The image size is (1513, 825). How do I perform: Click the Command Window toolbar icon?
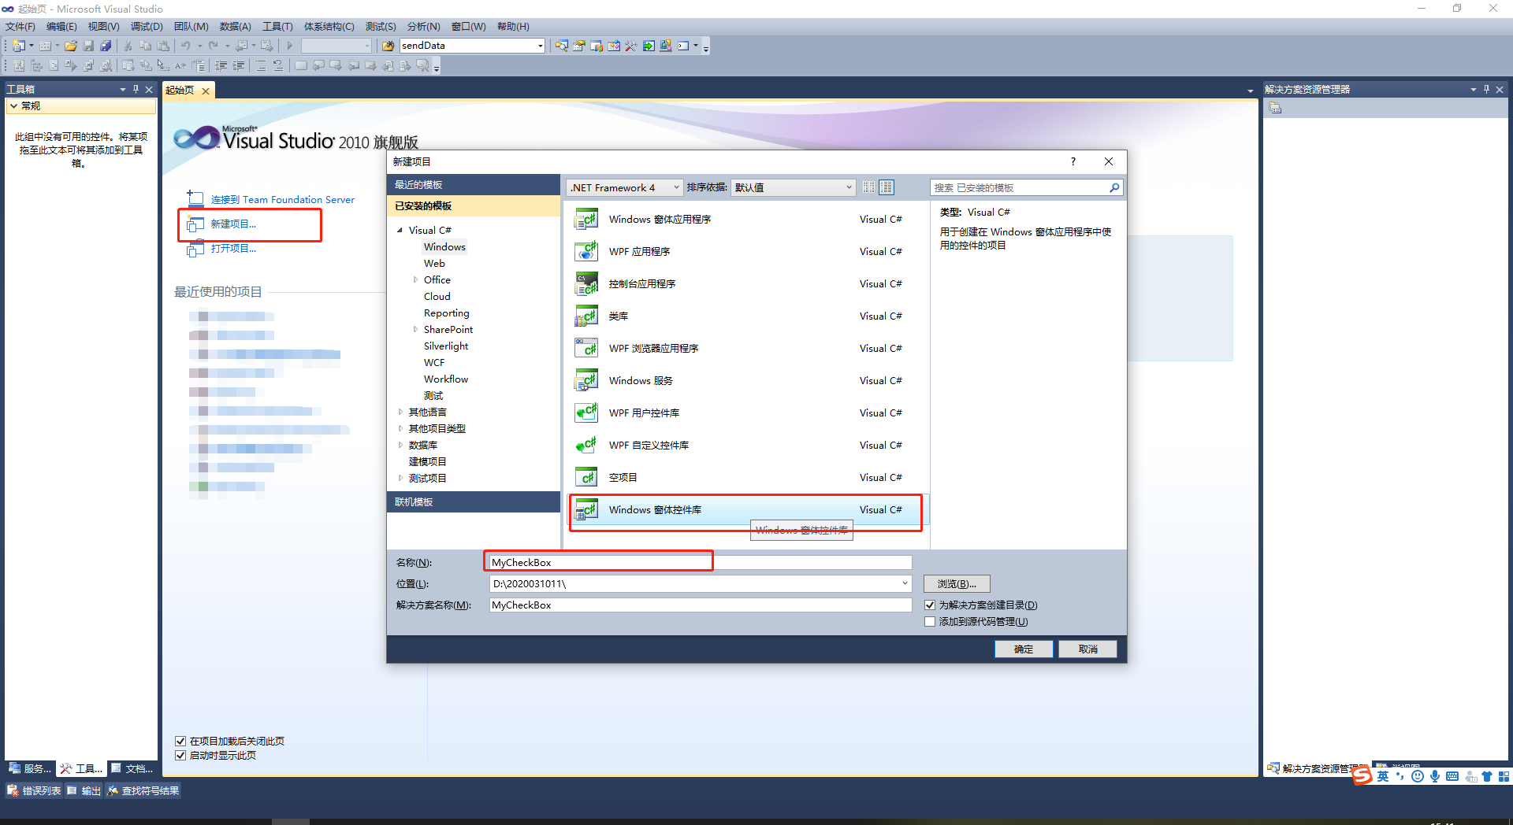click(x=683, y=46)
